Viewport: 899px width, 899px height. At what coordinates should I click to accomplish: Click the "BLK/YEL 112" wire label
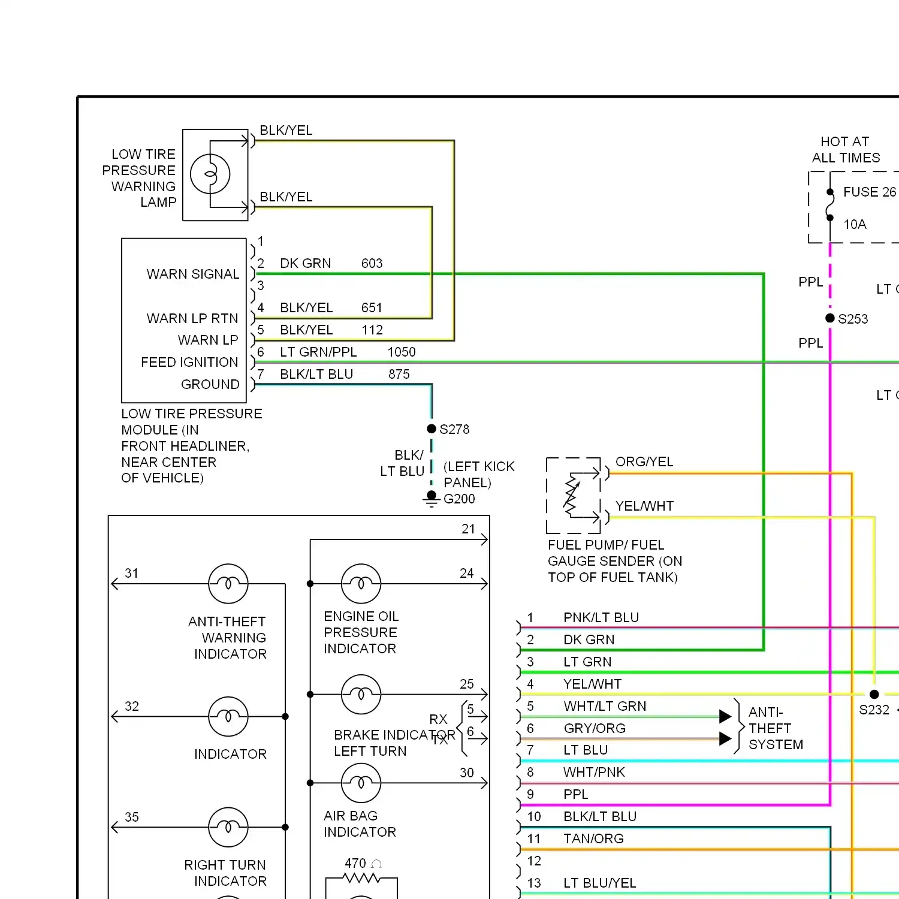[331, 330]
